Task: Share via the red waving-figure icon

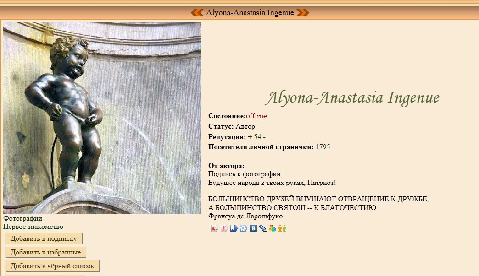Action: [x=224, y=228]
